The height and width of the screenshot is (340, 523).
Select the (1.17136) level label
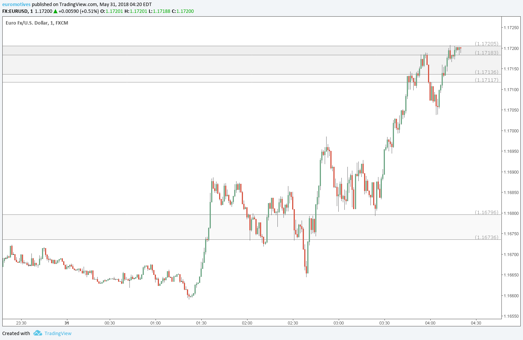point(487,72)
